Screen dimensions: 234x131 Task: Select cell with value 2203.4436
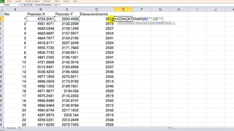(x=67, y=19)
